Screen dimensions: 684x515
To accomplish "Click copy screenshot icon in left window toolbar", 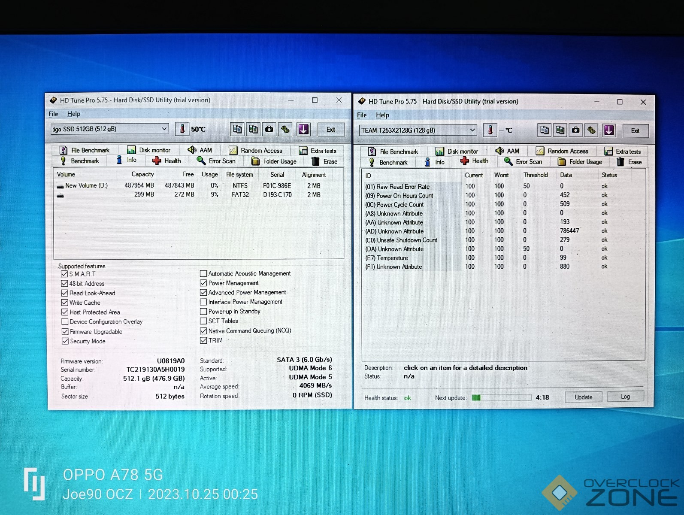I will [254, 129].
